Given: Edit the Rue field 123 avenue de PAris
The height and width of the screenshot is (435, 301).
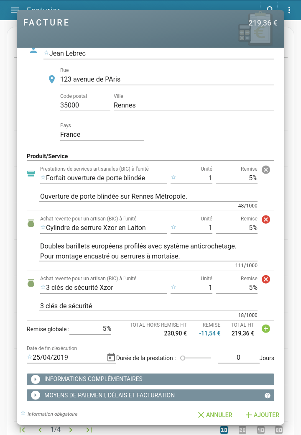Looking at the screenshot, I should (x=167, y=79).
